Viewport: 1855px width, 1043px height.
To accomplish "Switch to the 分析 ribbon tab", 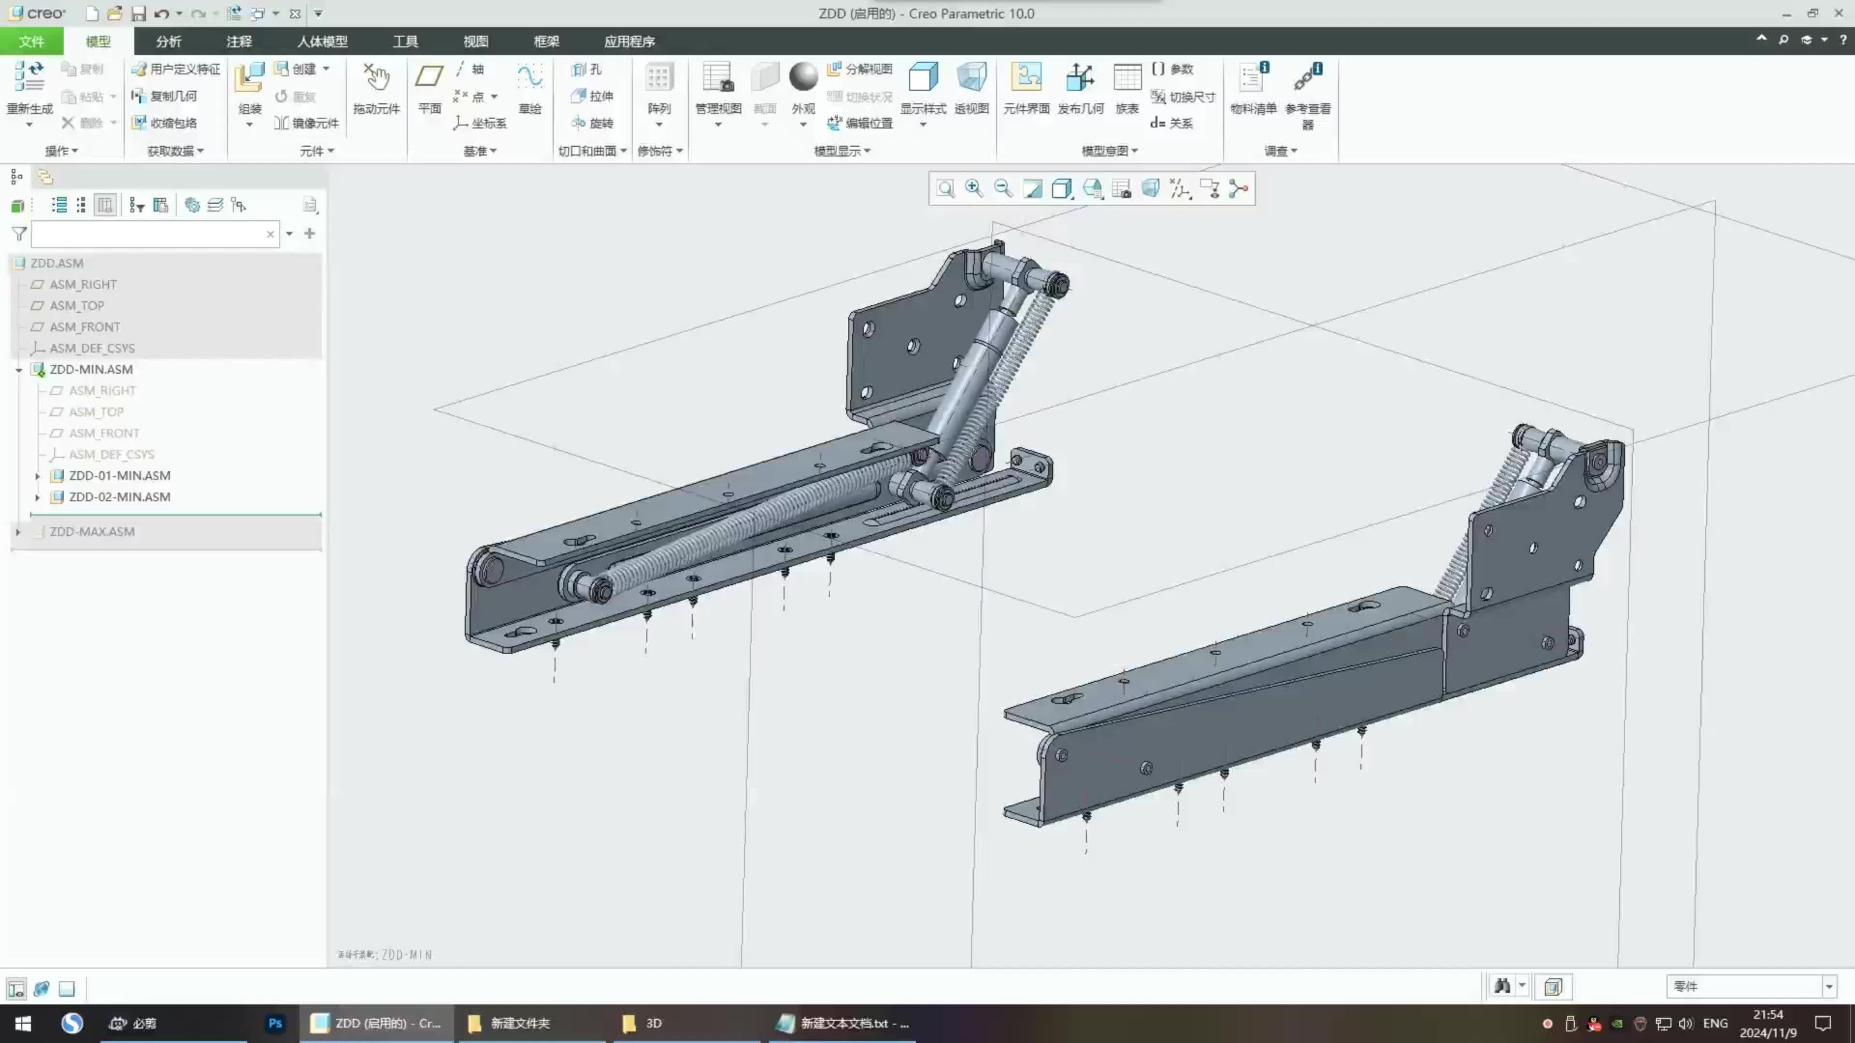I will (x=169, y=41).
